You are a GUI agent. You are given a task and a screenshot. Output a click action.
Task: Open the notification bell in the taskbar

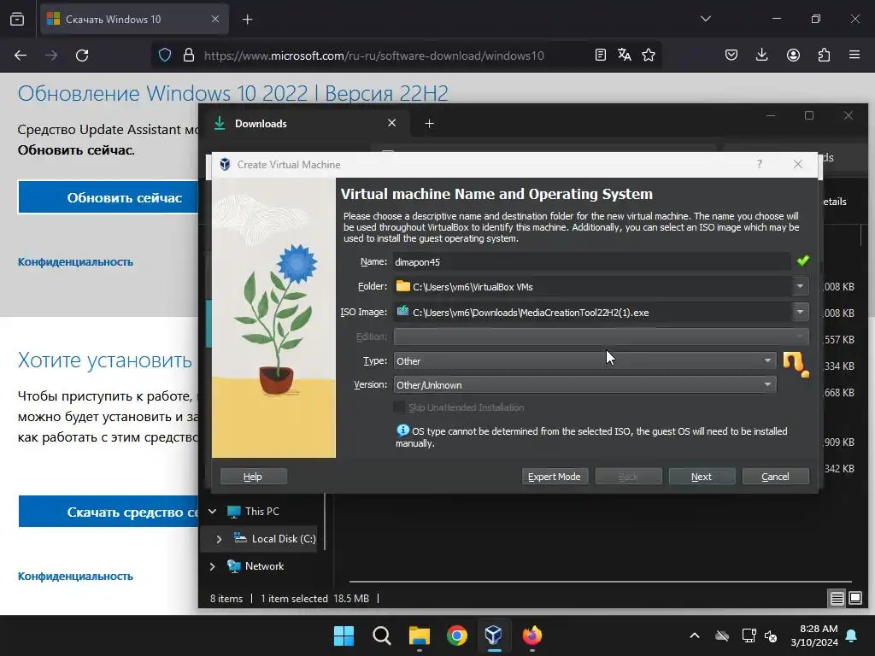pos(852,635)
